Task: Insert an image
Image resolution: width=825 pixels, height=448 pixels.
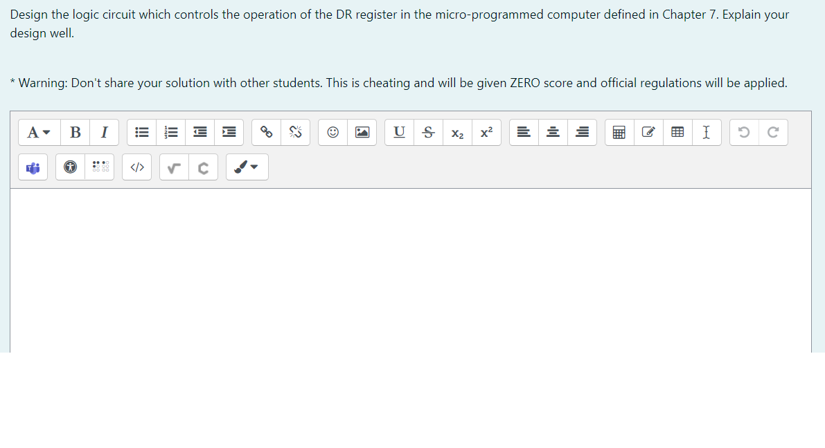Action: 362,132
